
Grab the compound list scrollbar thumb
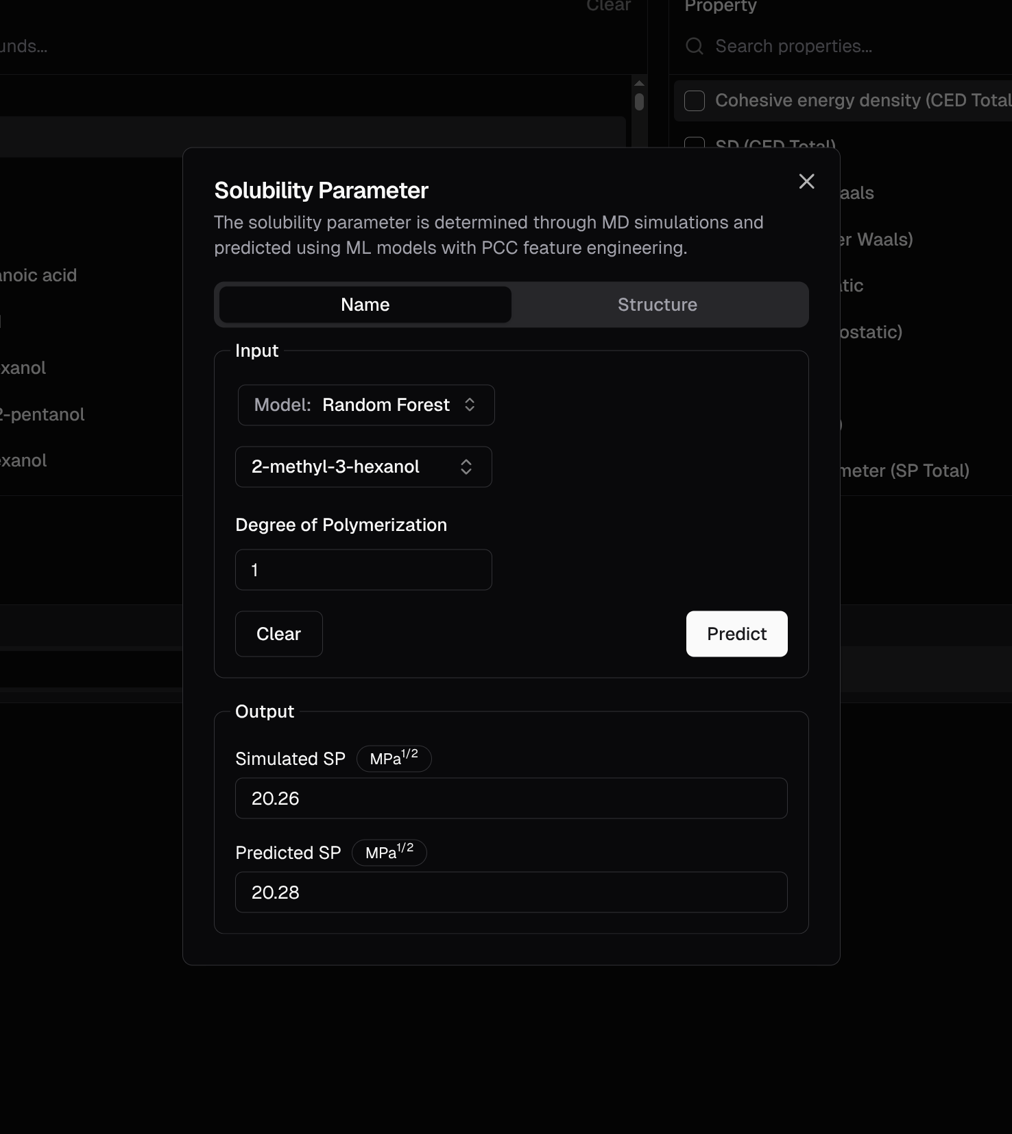[639, 102]
